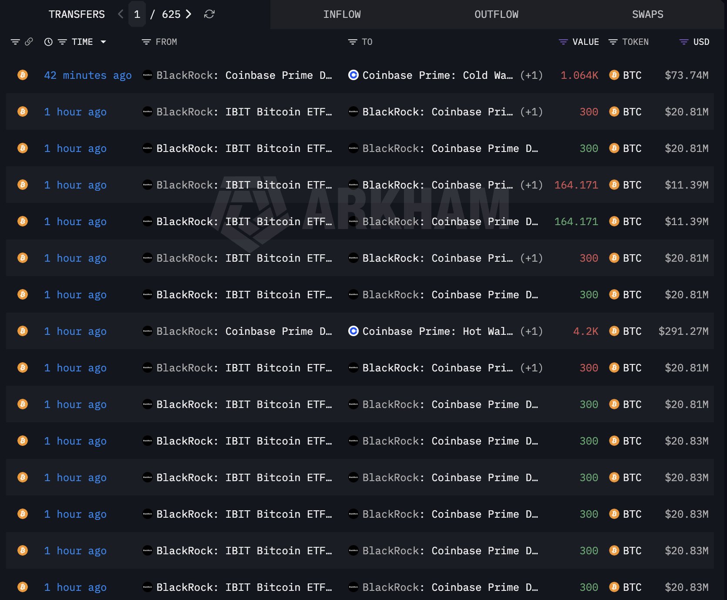Click sender of the 4.2K BTC transfer
The image size is (727, 600).
[x=244, y=331]
